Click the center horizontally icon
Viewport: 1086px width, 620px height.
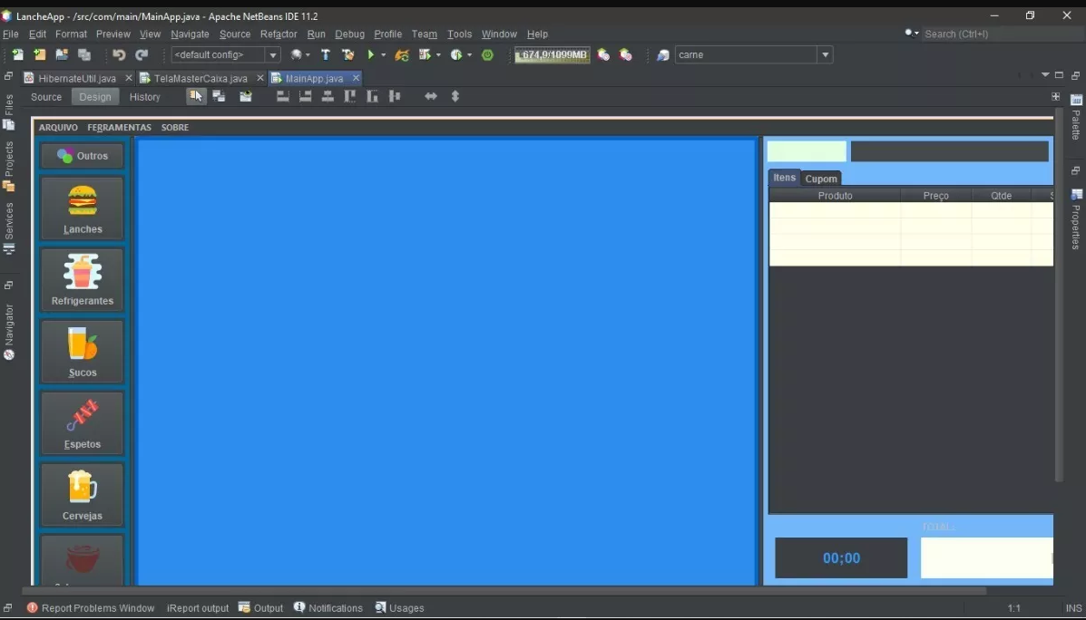328,97
